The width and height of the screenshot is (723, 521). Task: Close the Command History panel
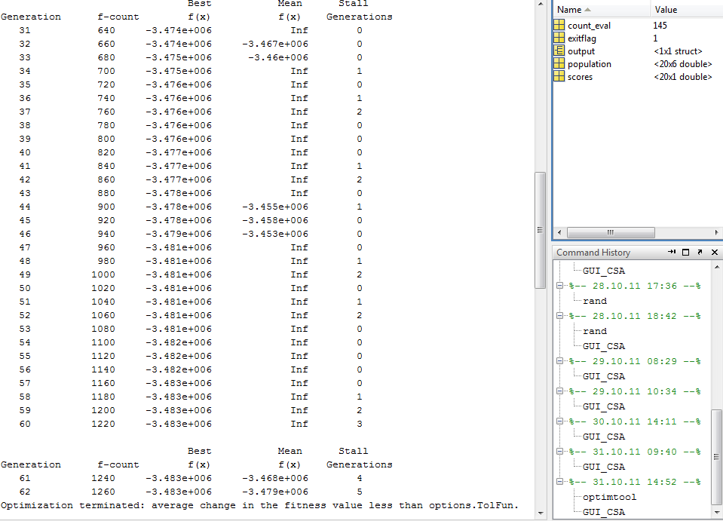(x=715, y=253)
